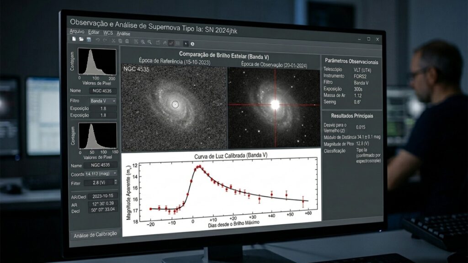Open the Editar menu
468x263 pixels.
tap(94, 32)
